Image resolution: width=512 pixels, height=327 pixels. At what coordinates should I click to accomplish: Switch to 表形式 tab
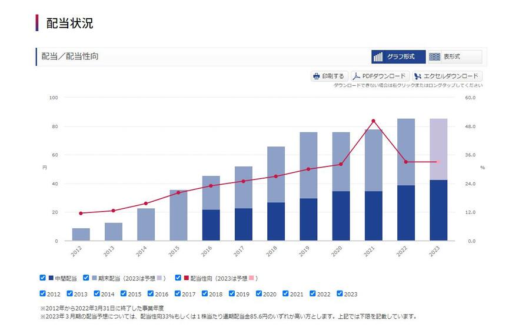click(x=454, y=57)
